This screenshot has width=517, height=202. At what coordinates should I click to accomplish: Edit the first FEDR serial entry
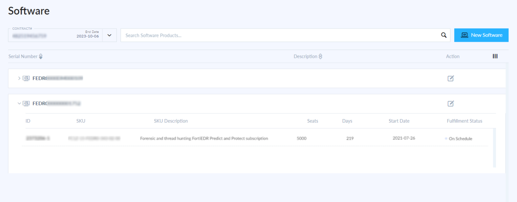pyautogui.click(x=451, y=78)
